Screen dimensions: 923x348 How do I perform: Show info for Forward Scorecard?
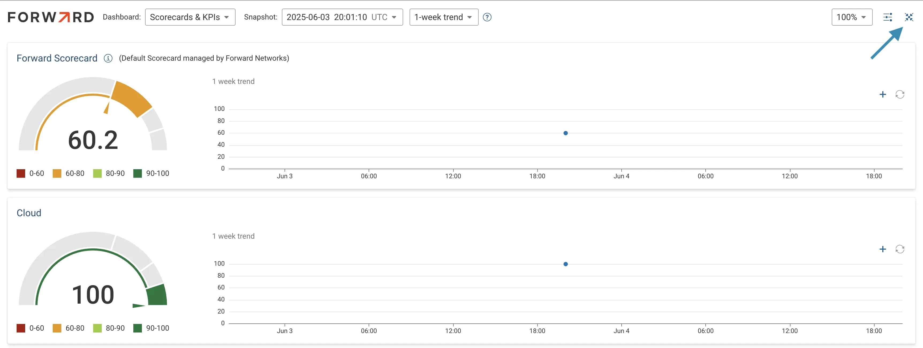[x=108, y=58]
